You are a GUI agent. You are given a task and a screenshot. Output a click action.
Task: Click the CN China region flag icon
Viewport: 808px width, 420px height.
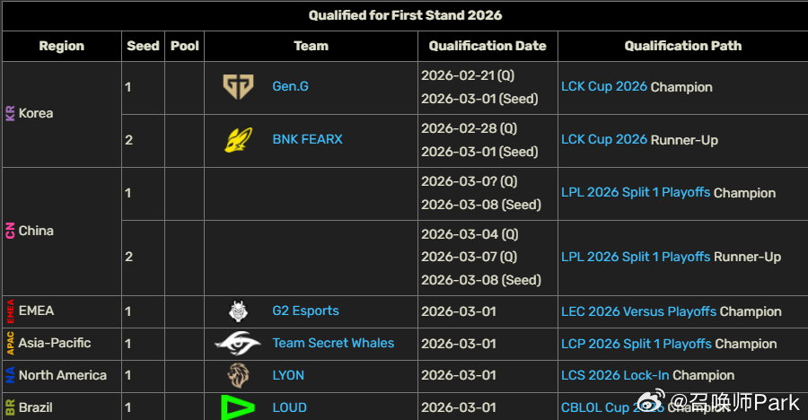coord(10,231)
